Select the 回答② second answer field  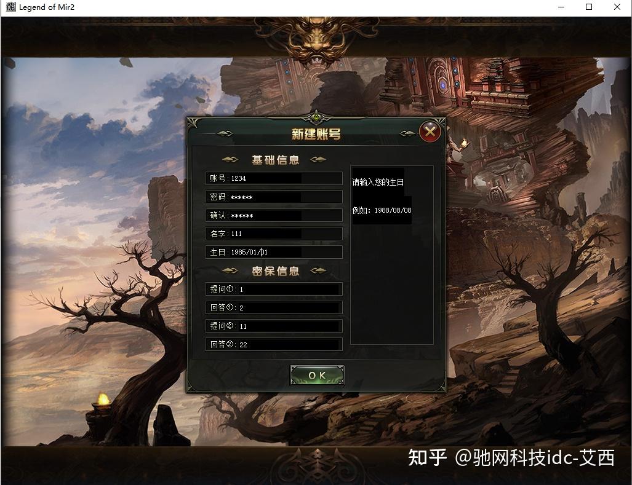click(x=274, y=344)
